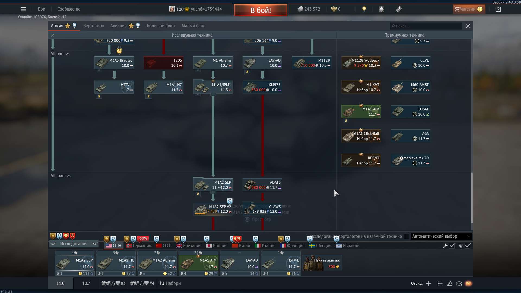Enable helicopter research on ground vehicles checkbox
This screenshot has height=293, width=521.
click(x=406, y=236)
